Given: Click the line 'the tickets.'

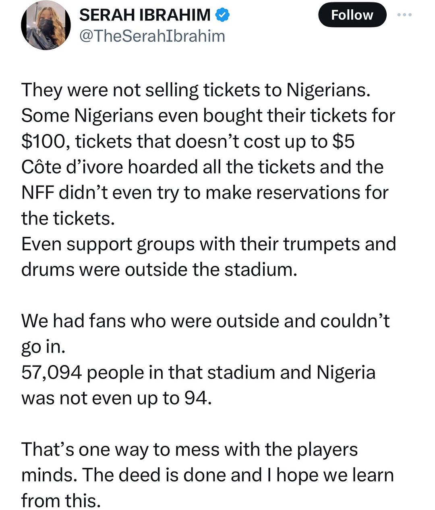Looking at the screenshot, I should (x=68, y=219).
